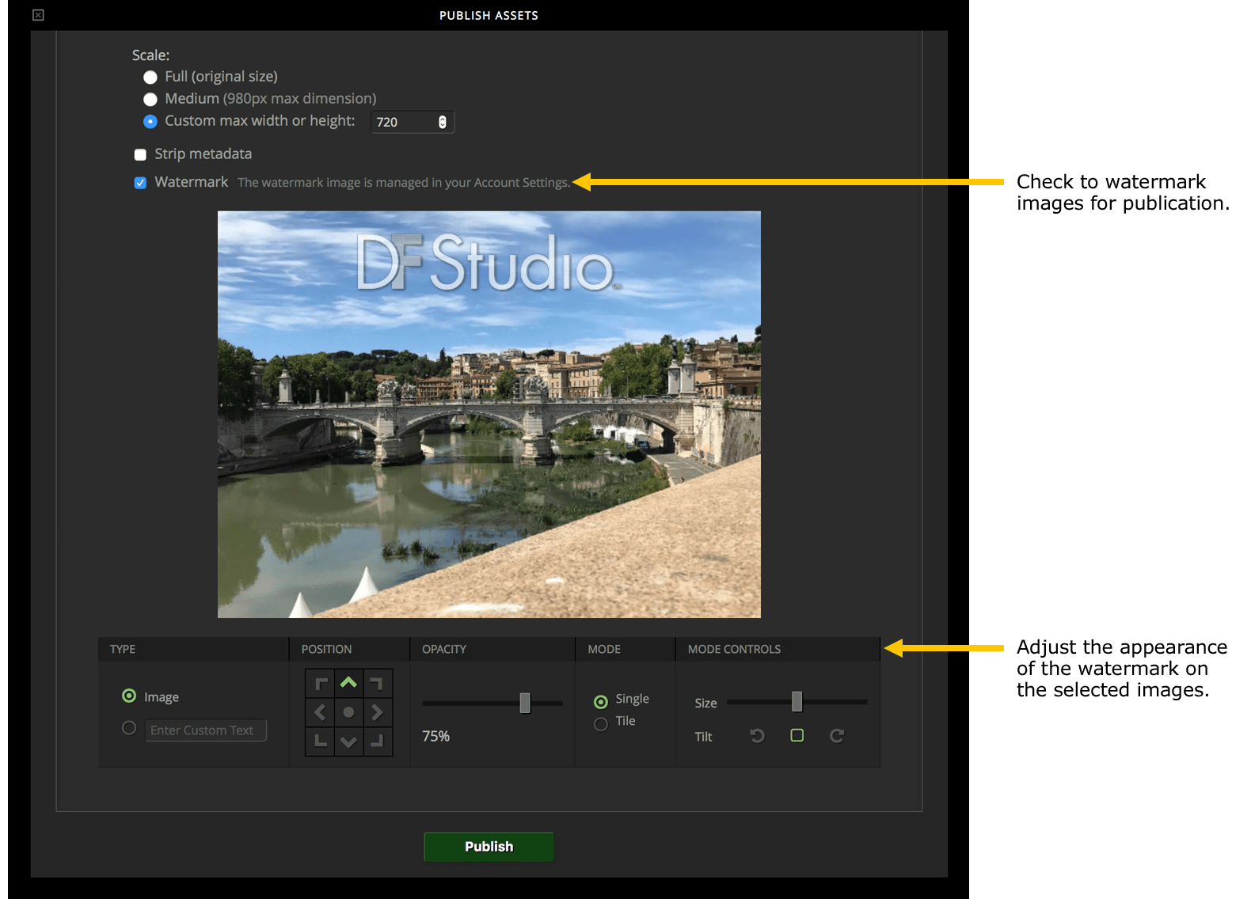Click the MODE column header

point(604,649)
